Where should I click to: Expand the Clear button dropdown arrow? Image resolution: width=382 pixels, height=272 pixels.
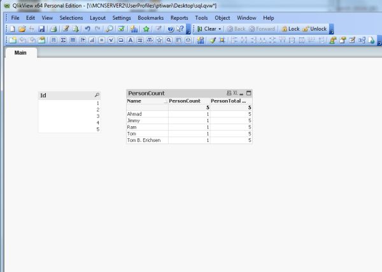coord(220,29)
